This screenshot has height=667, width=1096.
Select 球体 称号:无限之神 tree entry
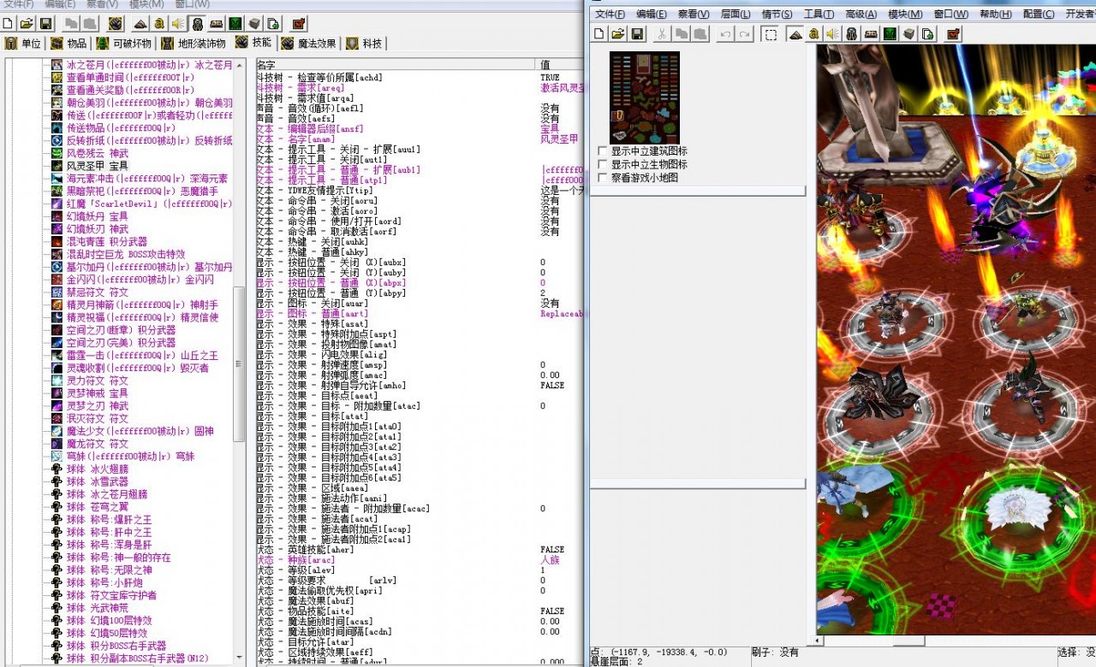pos(109,570)
